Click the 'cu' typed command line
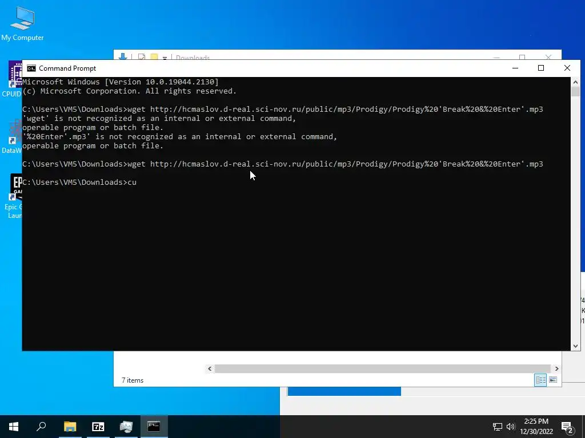Viewport: 585px width, 438px height. click(x=79, y=182)
